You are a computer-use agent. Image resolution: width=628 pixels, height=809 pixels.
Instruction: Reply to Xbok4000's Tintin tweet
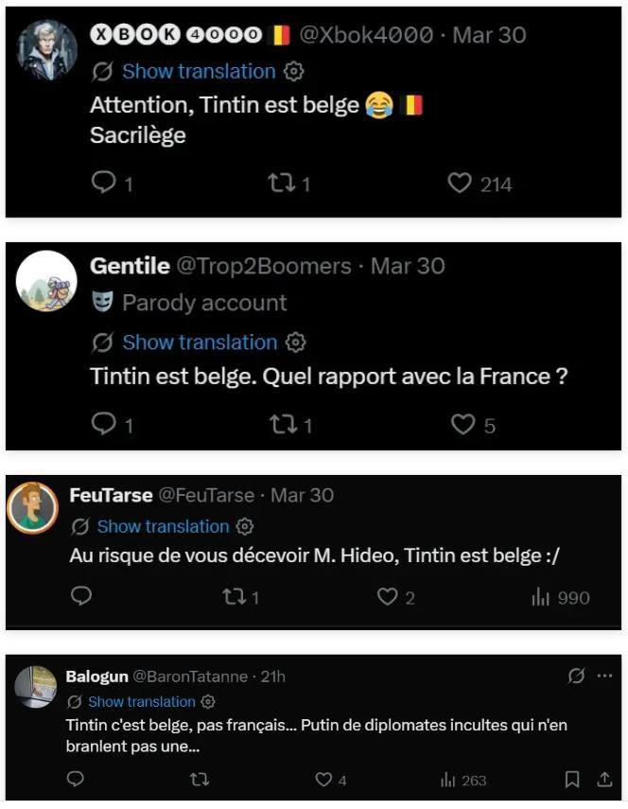tap(104, 183)
